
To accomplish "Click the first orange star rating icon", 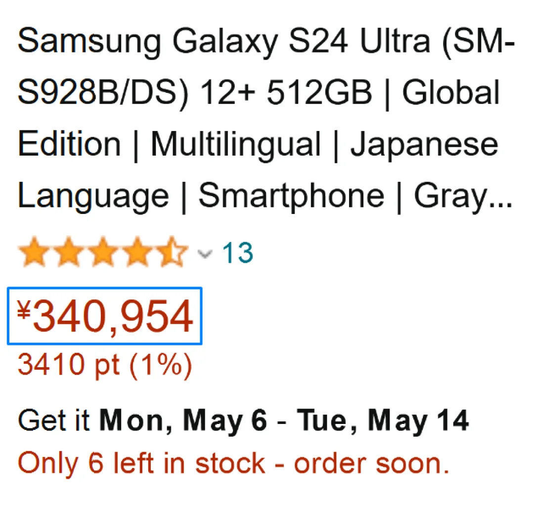I will (34, 252).
